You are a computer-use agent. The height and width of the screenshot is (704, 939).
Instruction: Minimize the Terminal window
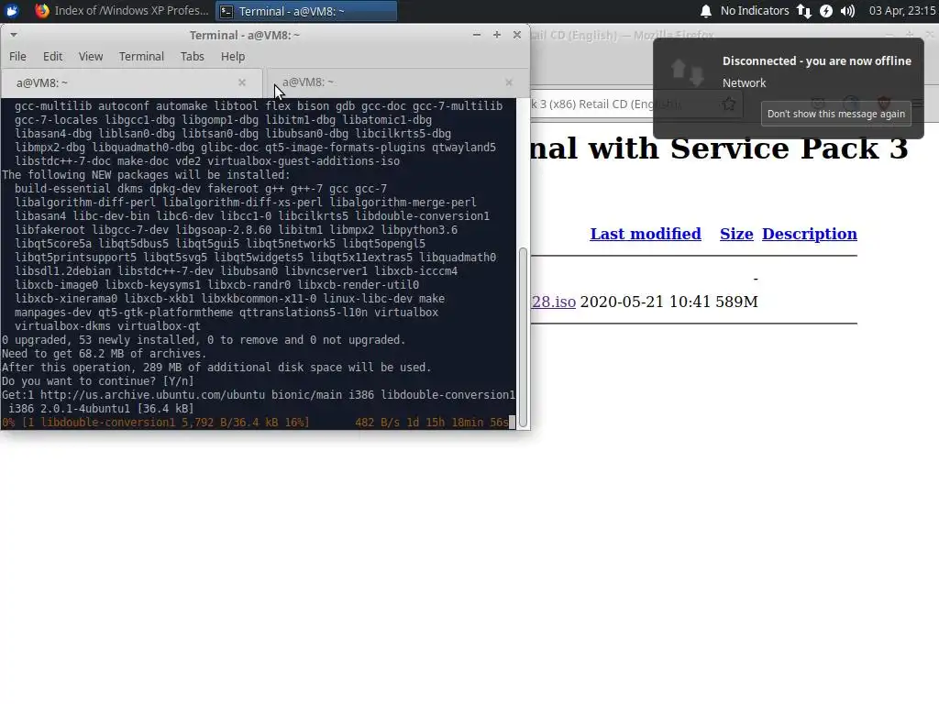477,35
